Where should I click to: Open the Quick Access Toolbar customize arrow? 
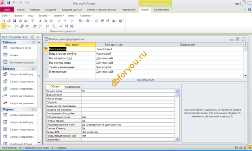click(x=28, y=3)
